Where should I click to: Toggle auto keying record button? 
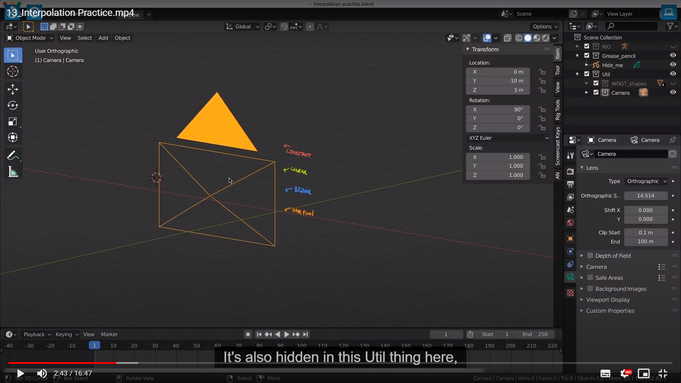(248, 334)
